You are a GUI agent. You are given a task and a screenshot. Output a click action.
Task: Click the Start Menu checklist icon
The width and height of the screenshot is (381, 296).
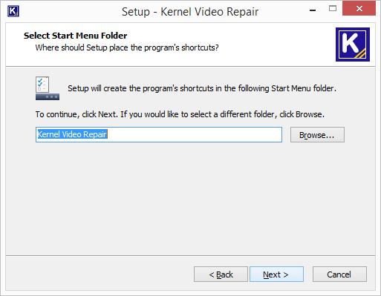click(x=48, y=88)
